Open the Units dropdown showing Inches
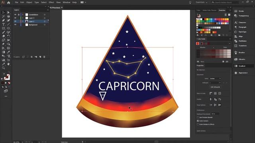255x143 pixels. (215, 79)
